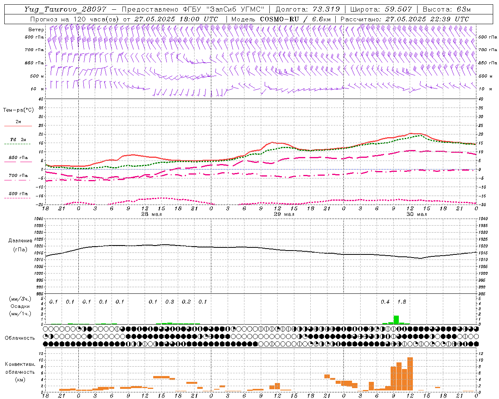Select the 'Долгота: 73.319' value
The image size is (499, 399).
click(x=308, y=9)
